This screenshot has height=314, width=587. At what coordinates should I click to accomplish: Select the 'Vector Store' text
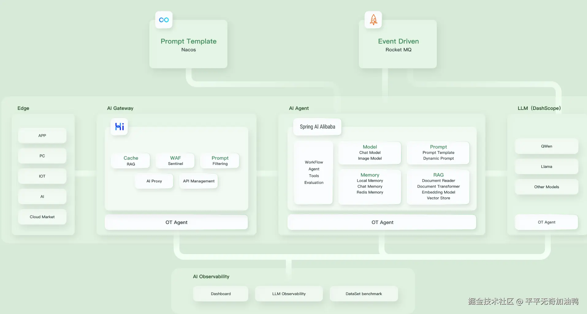[438, 198]
